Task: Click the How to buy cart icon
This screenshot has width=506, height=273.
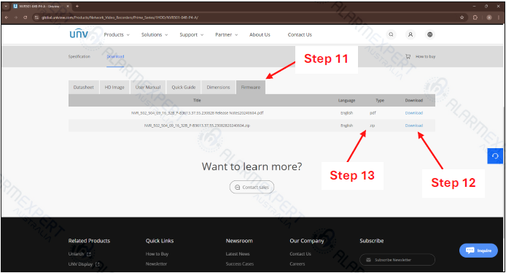Action: [408, 56]
